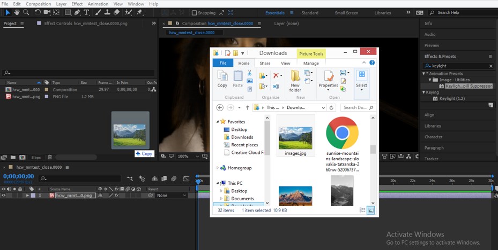Screen dimensions: 498x250
Task: Open Documents folder in navigation tree
Action: [242, 199]
